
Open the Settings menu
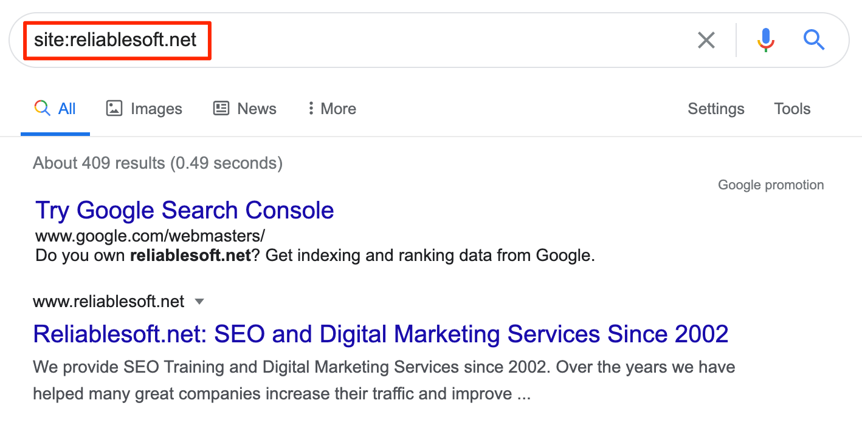click(x=715, y=109)
